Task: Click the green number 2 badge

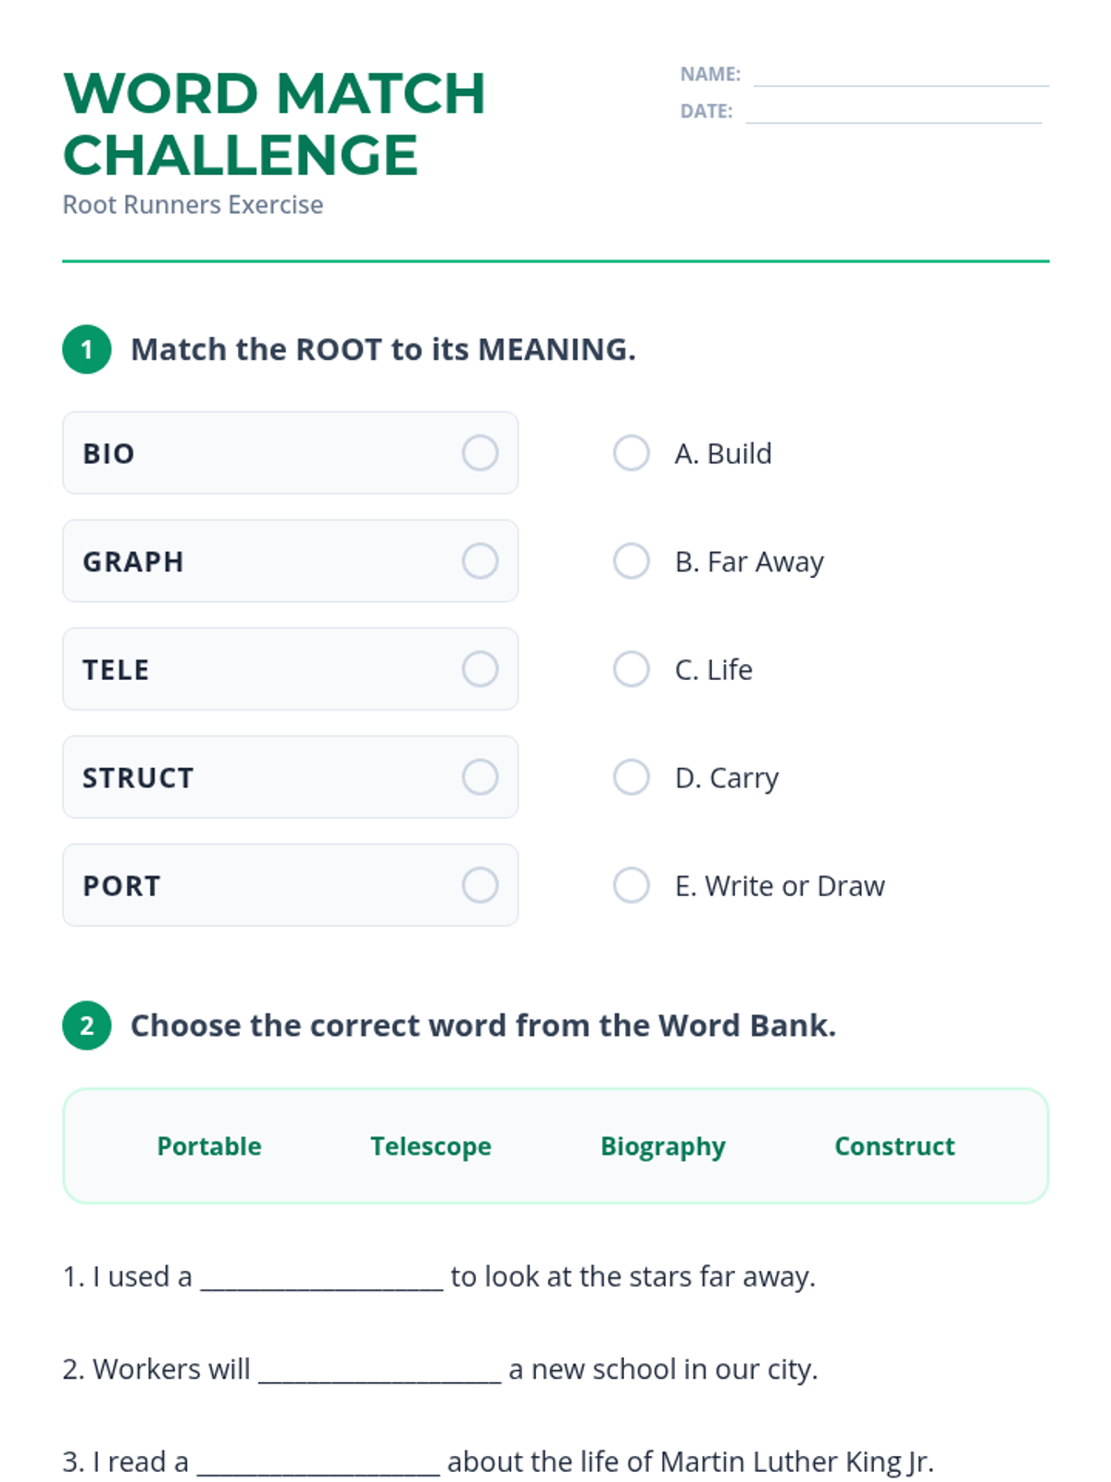Action: pyautogui.click(x=87, y=1025)
